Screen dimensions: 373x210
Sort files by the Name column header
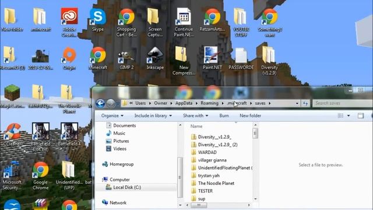click(x=196, y=127)
